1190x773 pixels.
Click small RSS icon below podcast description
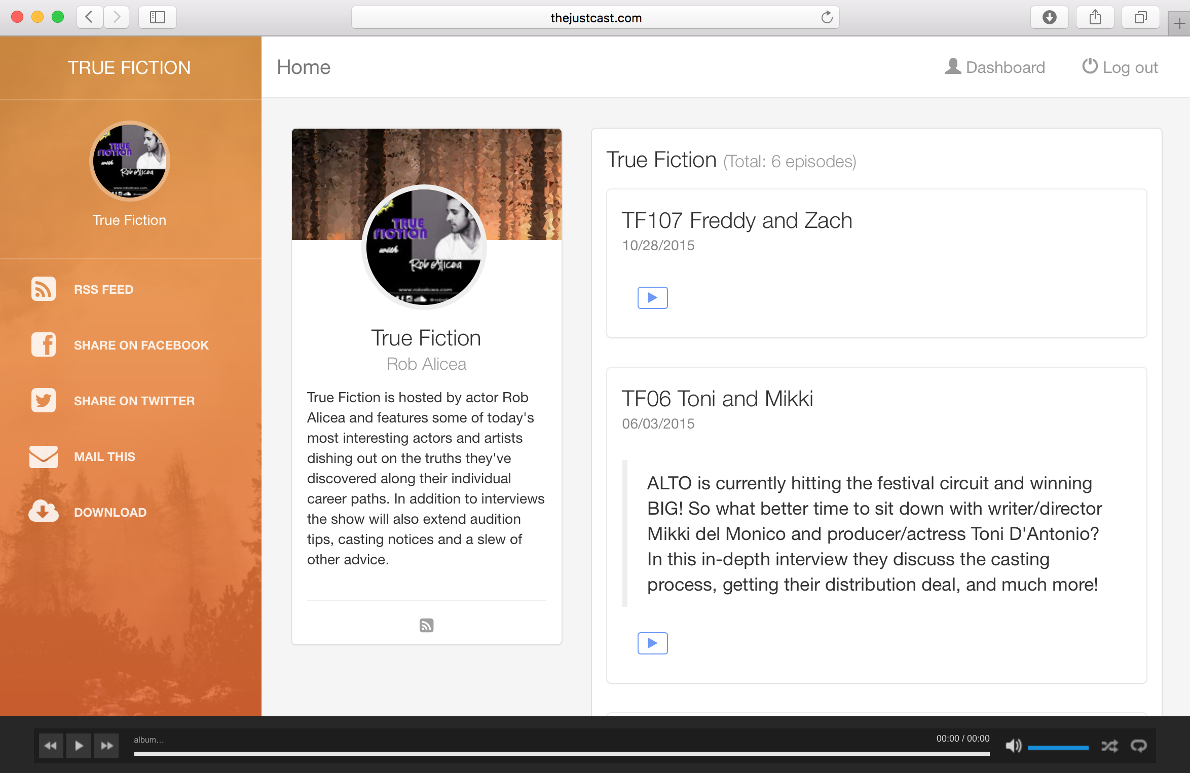click(426, 626)
